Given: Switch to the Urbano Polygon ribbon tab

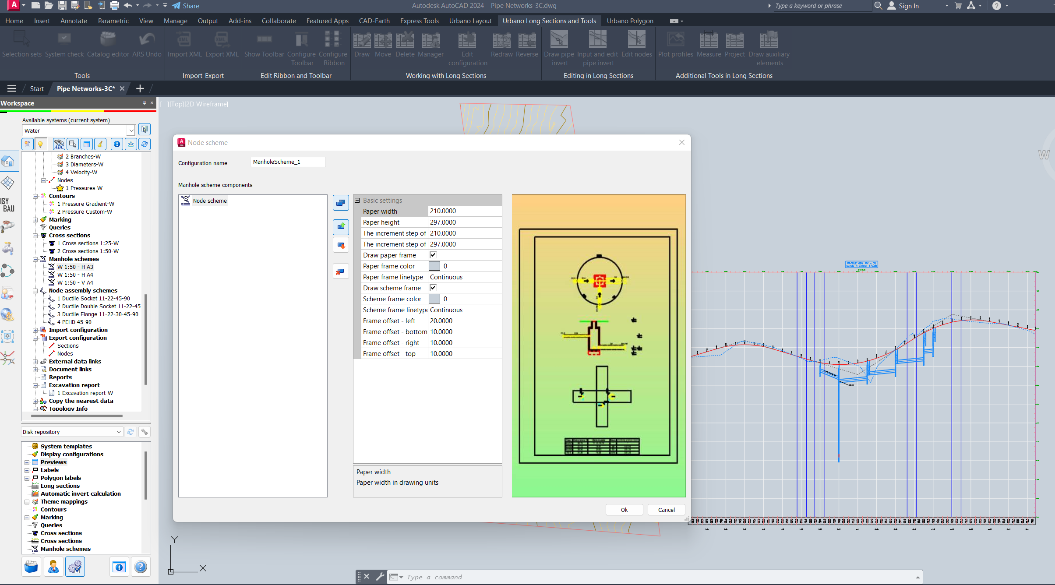Looking at the screenshot, I should (630, 21).
